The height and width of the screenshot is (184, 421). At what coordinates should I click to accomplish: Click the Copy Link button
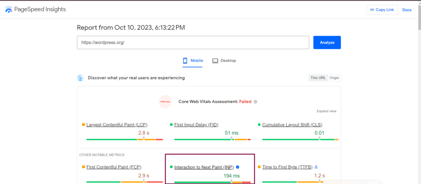pos(382,10)
